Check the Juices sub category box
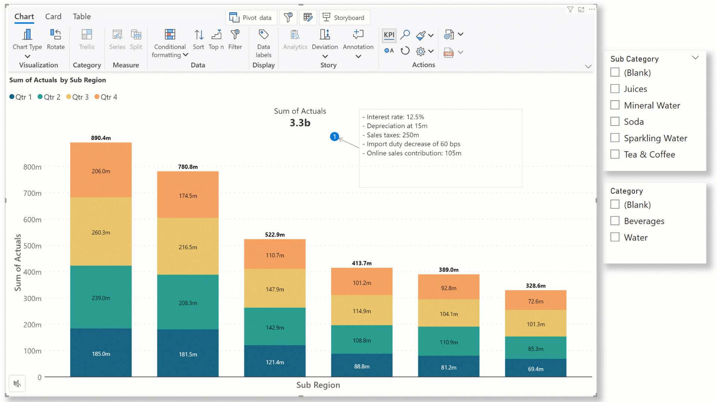717x402 pixels. 615,89
